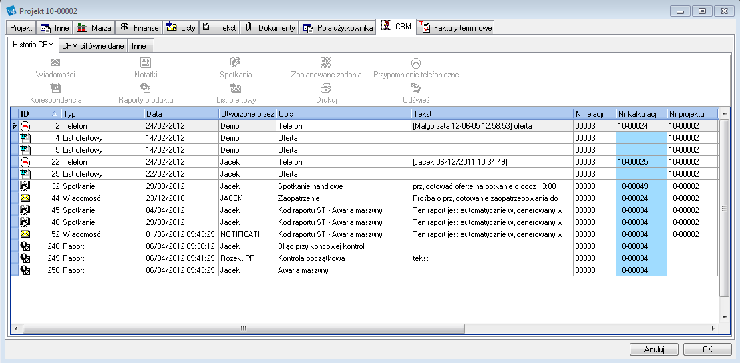Click the report icon in row ID 249
This screenshot has height=363, width=740.
(25, 258)
